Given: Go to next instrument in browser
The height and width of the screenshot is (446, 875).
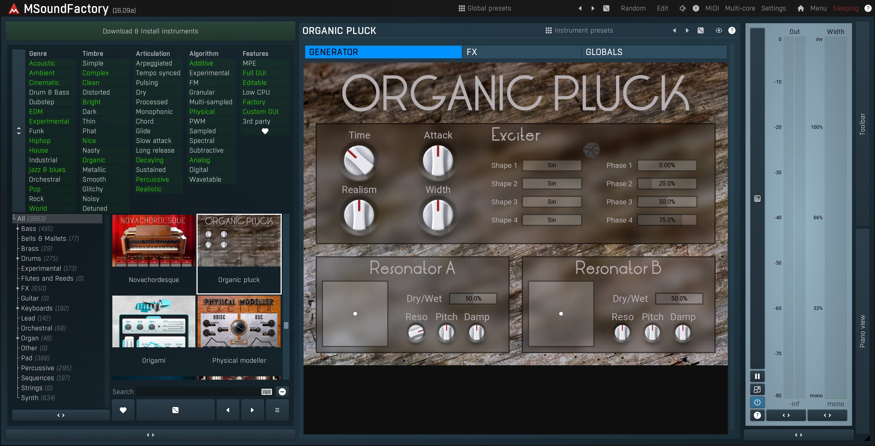Looking at the screenshot, I should coord(252,410).
